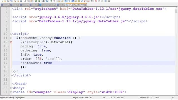178x100 pixels.
Task: Collapse the ready function fold on line 11
Action: click(x=11, y=38)
